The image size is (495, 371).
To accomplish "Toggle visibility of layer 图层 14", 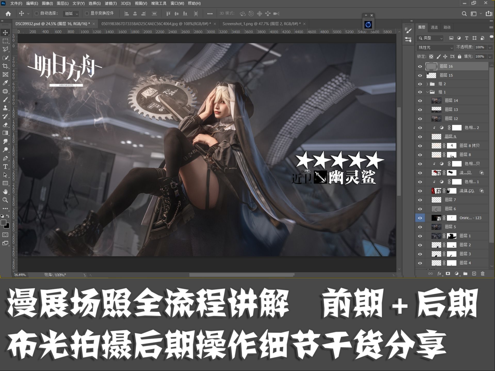I will point(420,101).
